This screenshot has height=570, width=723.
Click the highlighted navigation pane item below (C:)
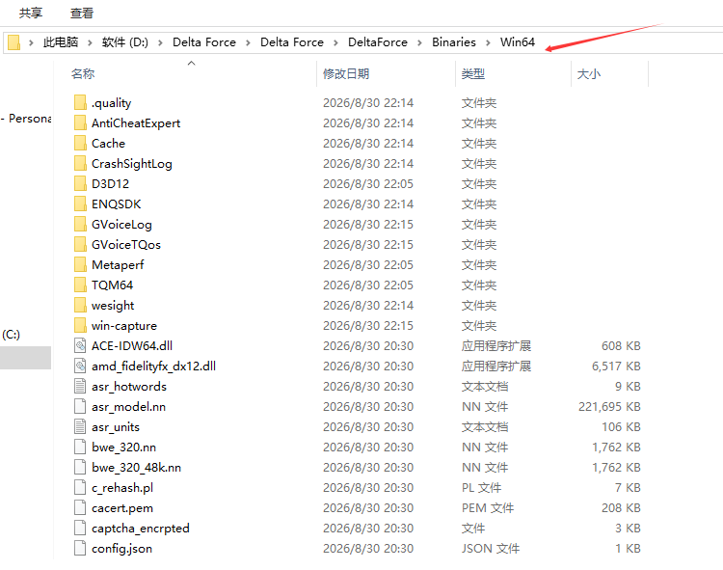[25, 358]
